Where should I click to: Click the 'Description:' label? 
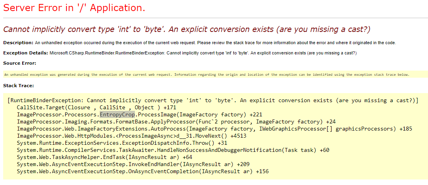coord(18,43)
